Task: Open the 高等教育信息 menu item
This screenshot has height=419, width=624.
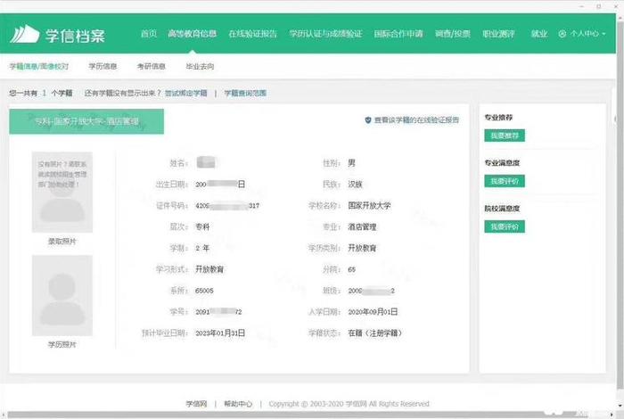Action: [193, 33]
